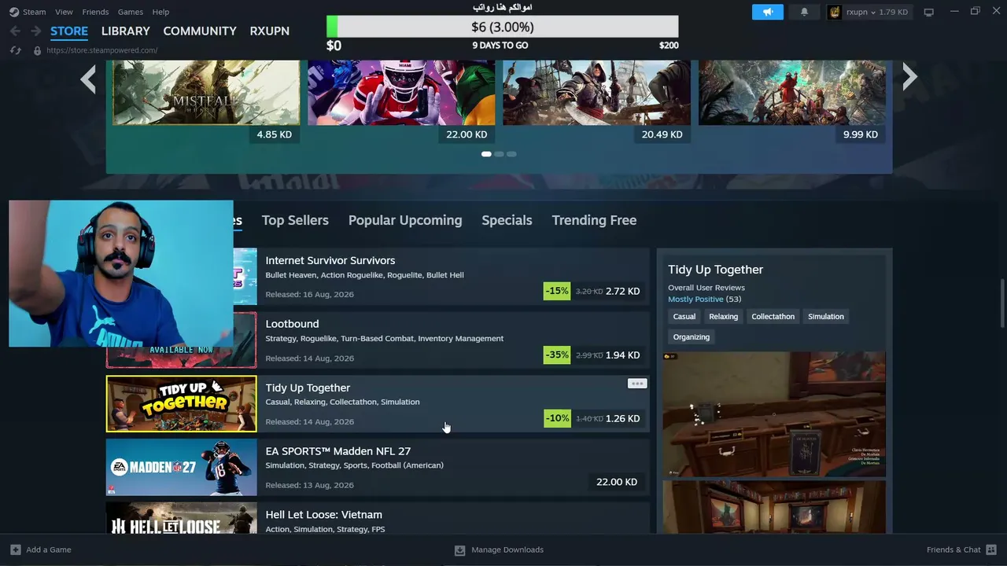Click the page vertical scrollbar thumb

[x=1002, y=303]
